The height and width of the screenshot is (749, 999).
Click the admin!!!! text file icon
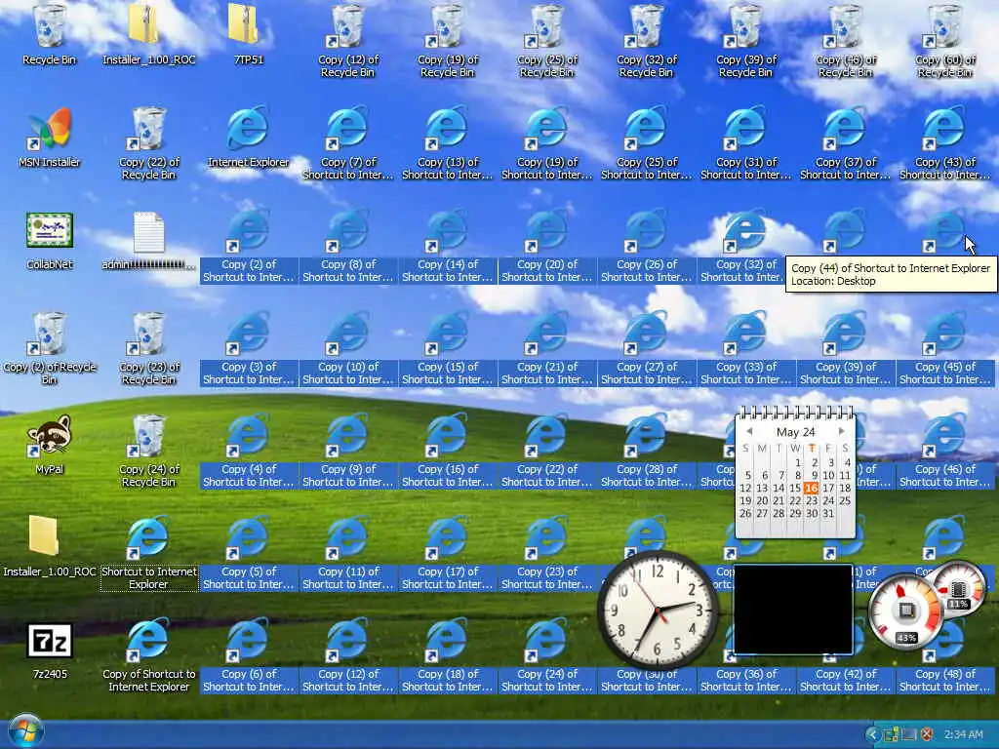point(148,241)
